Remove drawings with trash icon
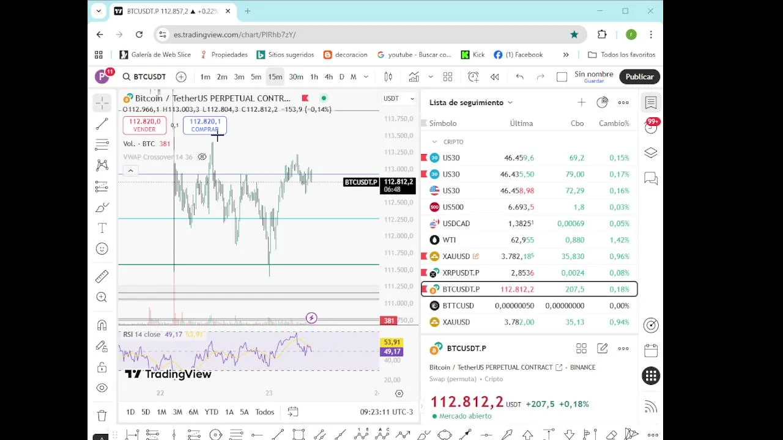 click(x=102, y=416)
